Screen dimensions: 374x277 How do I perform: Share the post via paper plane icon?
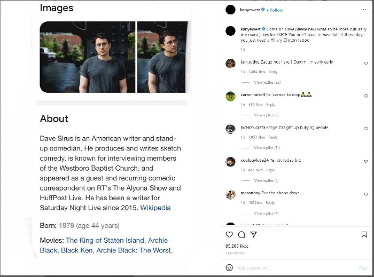point(254,234)
